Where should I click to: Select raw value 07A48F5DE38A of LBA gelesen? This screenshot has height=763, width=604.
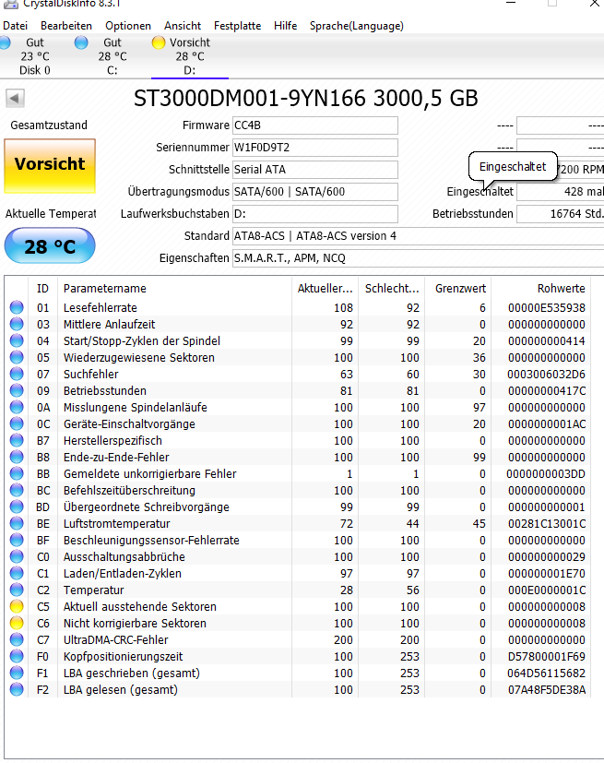pos(547,689)
